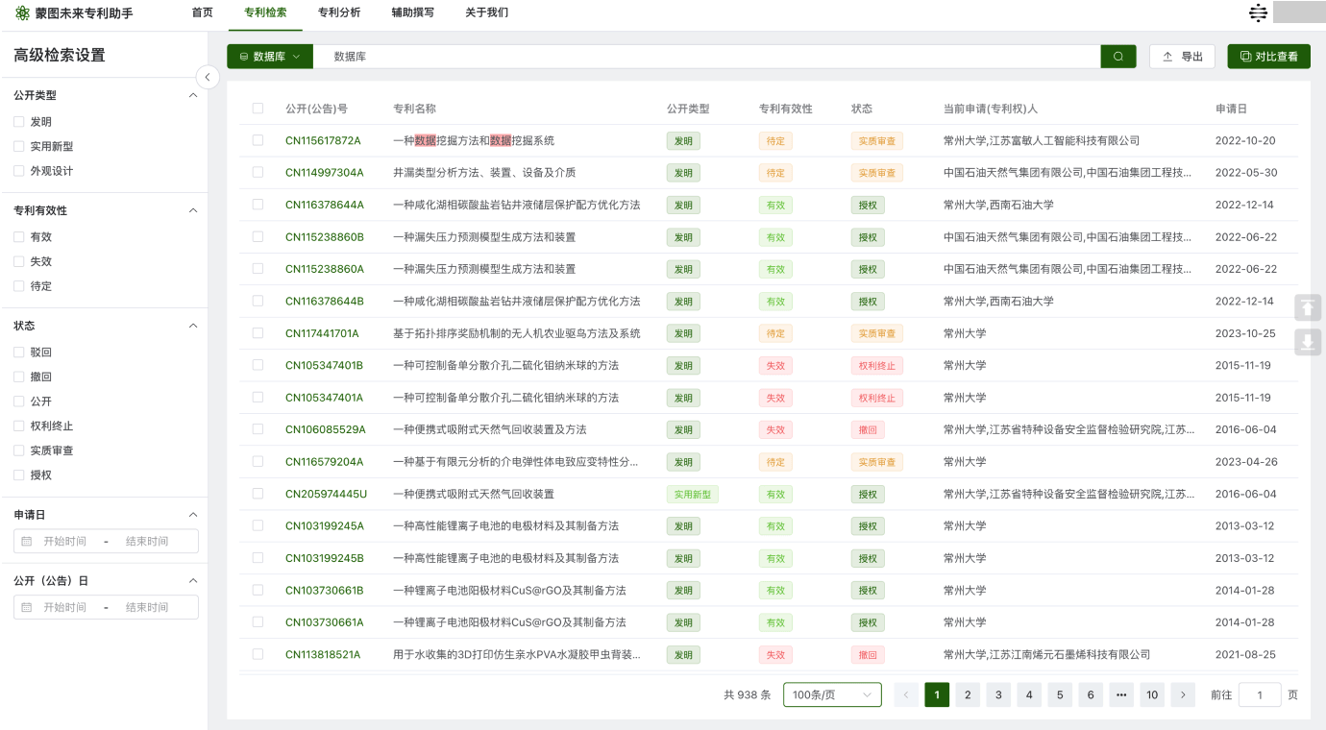Open the 100条/页 page size dropdown

pos(831,694)
